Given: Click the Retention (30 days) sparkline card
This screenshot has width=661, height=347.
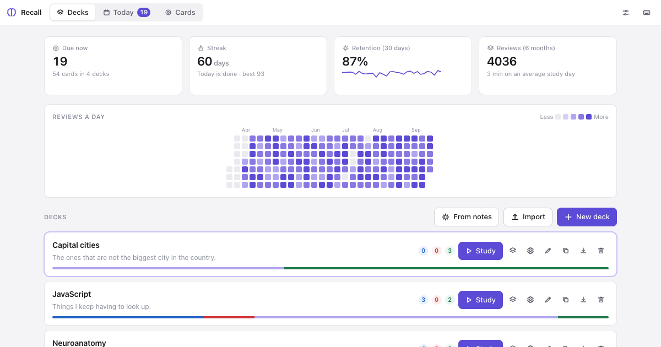Looking at the screenshot, I should [x=403, y=66].
